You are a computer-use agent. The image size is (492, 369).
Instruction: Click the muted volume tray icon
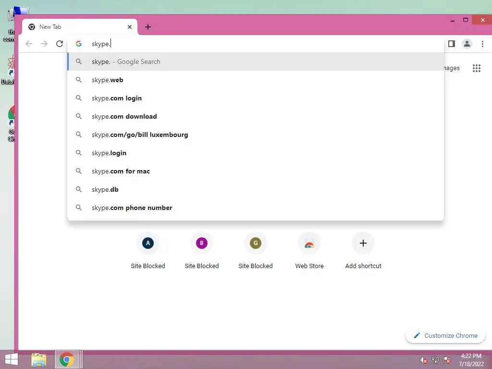tap(424, 360)
